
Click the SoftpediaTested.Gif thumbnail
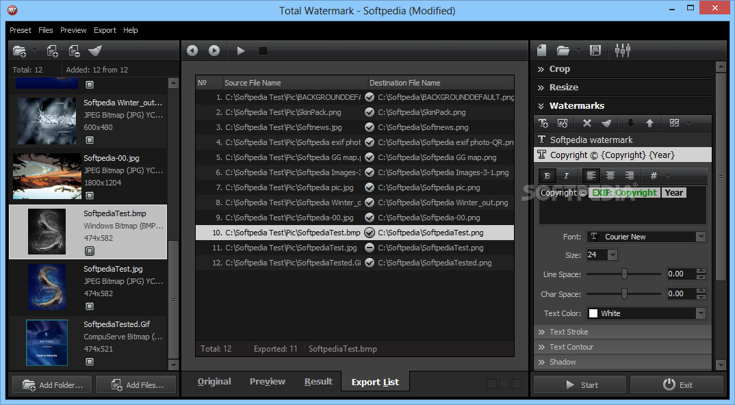47,342
